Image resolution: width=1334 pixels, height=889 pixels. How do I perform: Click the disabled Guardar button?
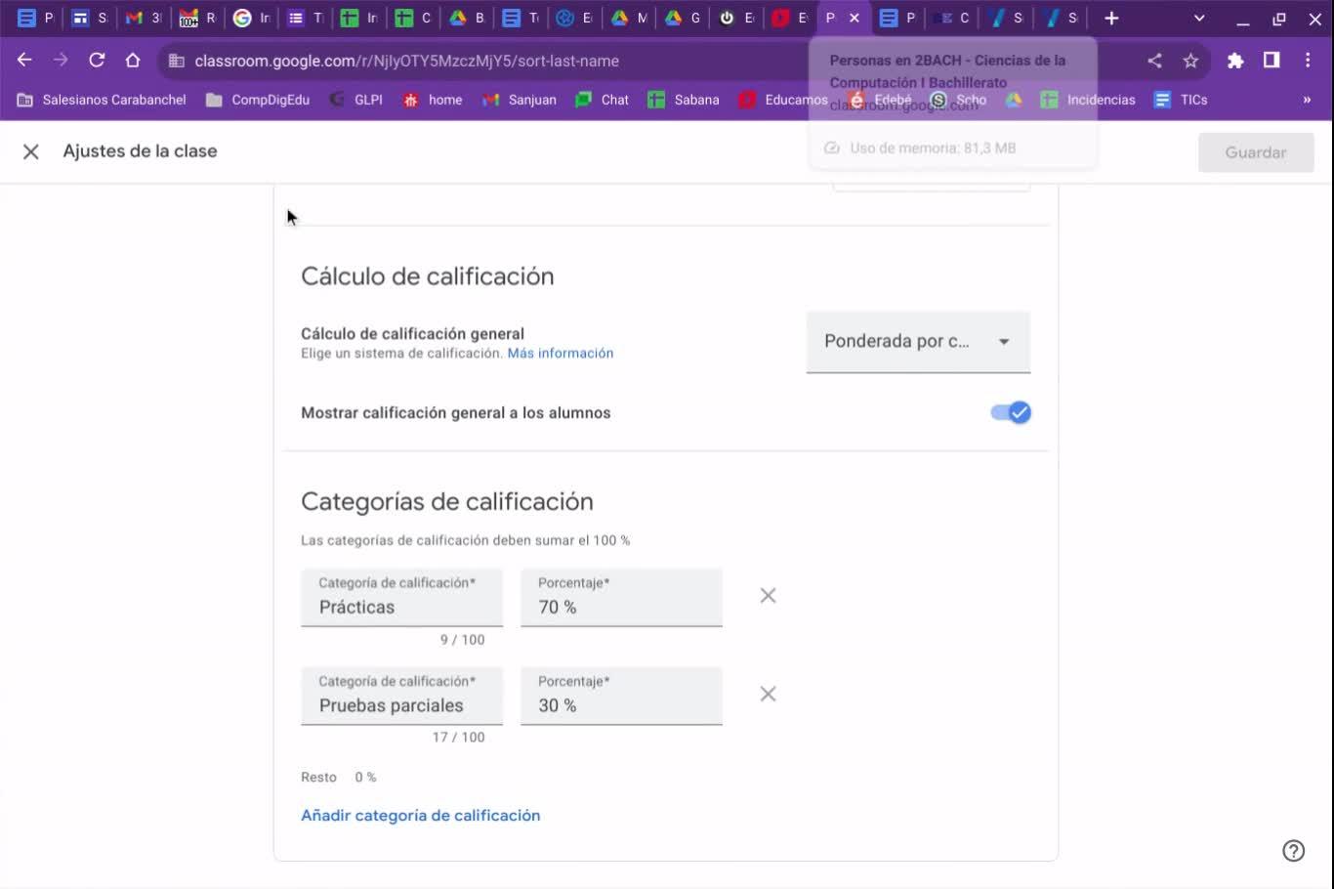tap(1256, 152)
